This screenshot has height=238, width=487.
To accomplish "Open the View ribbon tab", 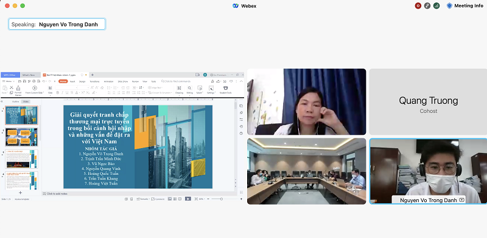I will point(145,81).
